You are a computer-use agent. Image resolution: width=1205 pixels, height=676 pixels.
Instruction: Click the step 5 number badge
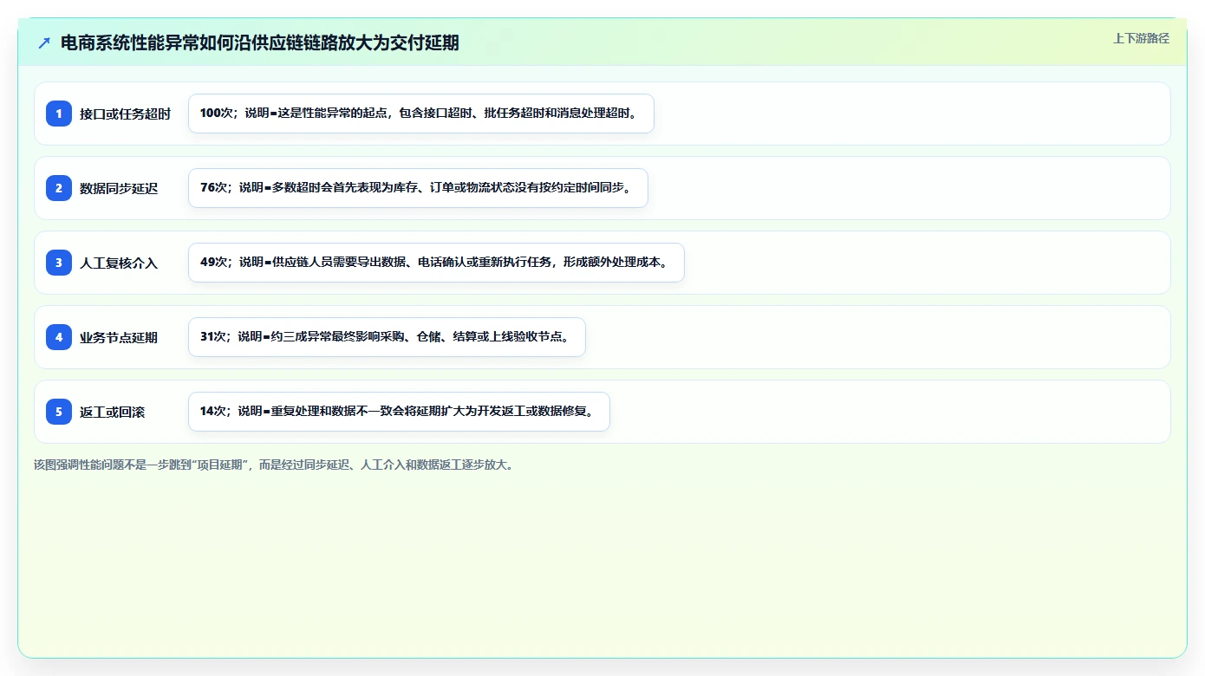(59, 412)
